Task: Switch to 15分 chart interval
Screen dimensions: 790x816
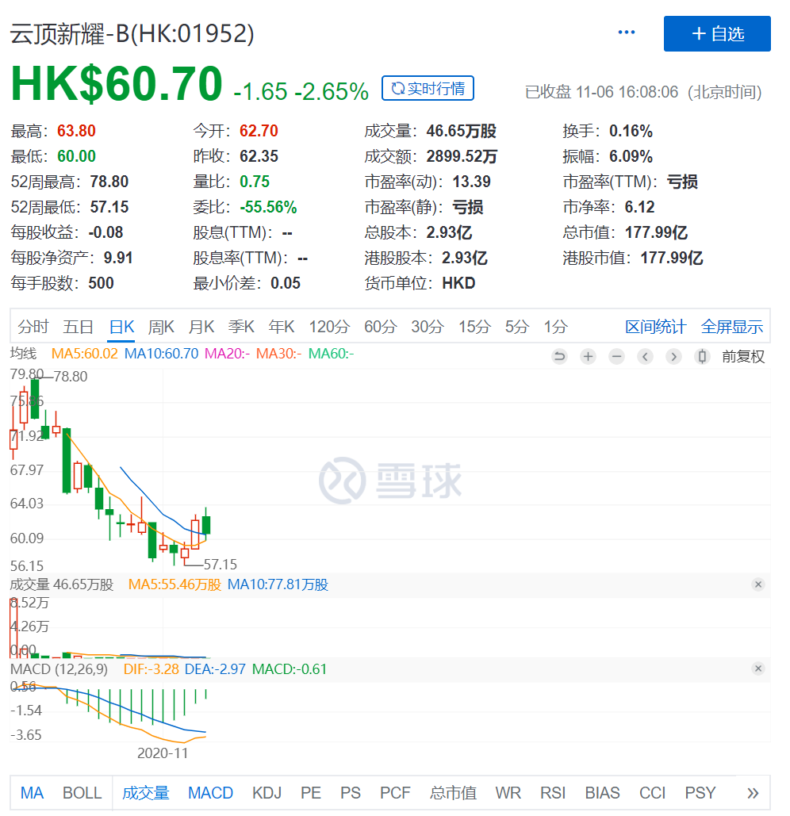Action: tap(474, 327)
